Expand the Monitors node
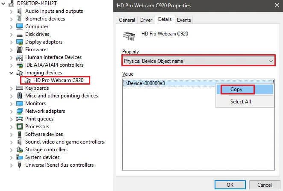Image resolution: width=283 pixels, height=191 pixels. coord(12,104)
